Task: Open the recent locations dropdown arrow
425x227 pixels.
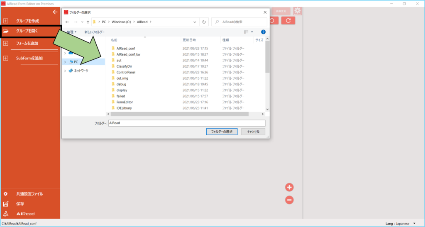Action: 83,22
